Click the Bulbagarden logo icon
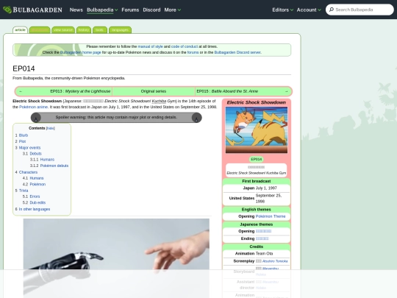This screenshot has height=298, width=397. point(7,10)
